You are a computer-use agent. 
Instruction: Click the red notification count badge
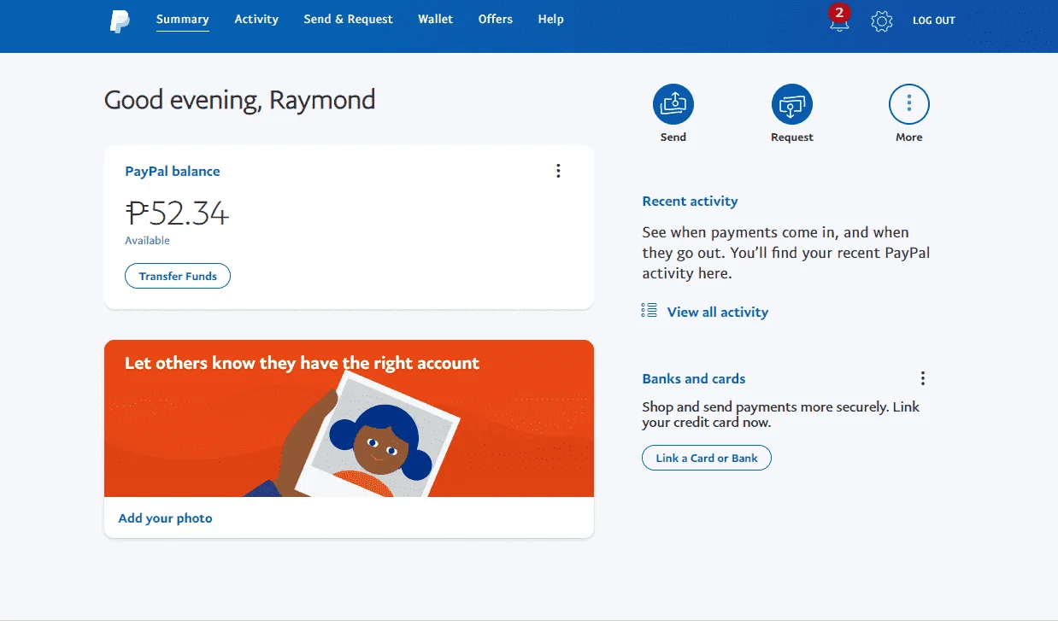[839, 12]
